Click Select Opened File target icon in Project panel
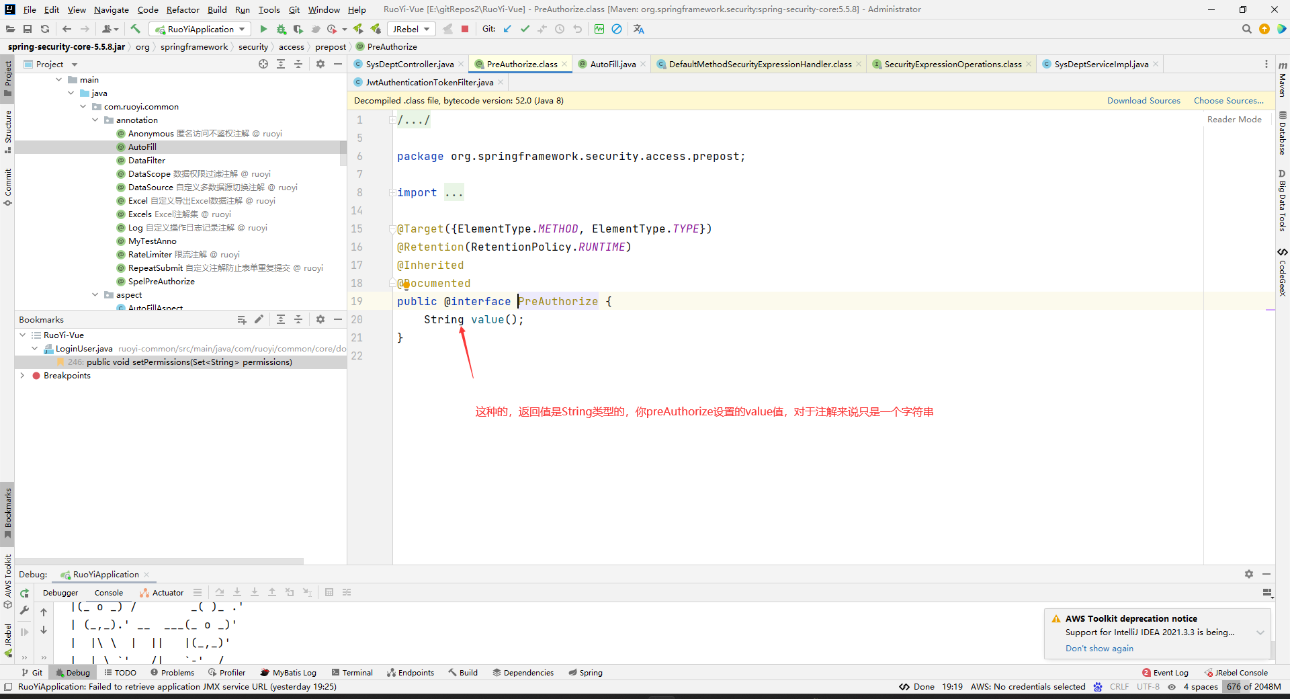This screenshot has width=1290, height=699. click(x=263, y=64)
